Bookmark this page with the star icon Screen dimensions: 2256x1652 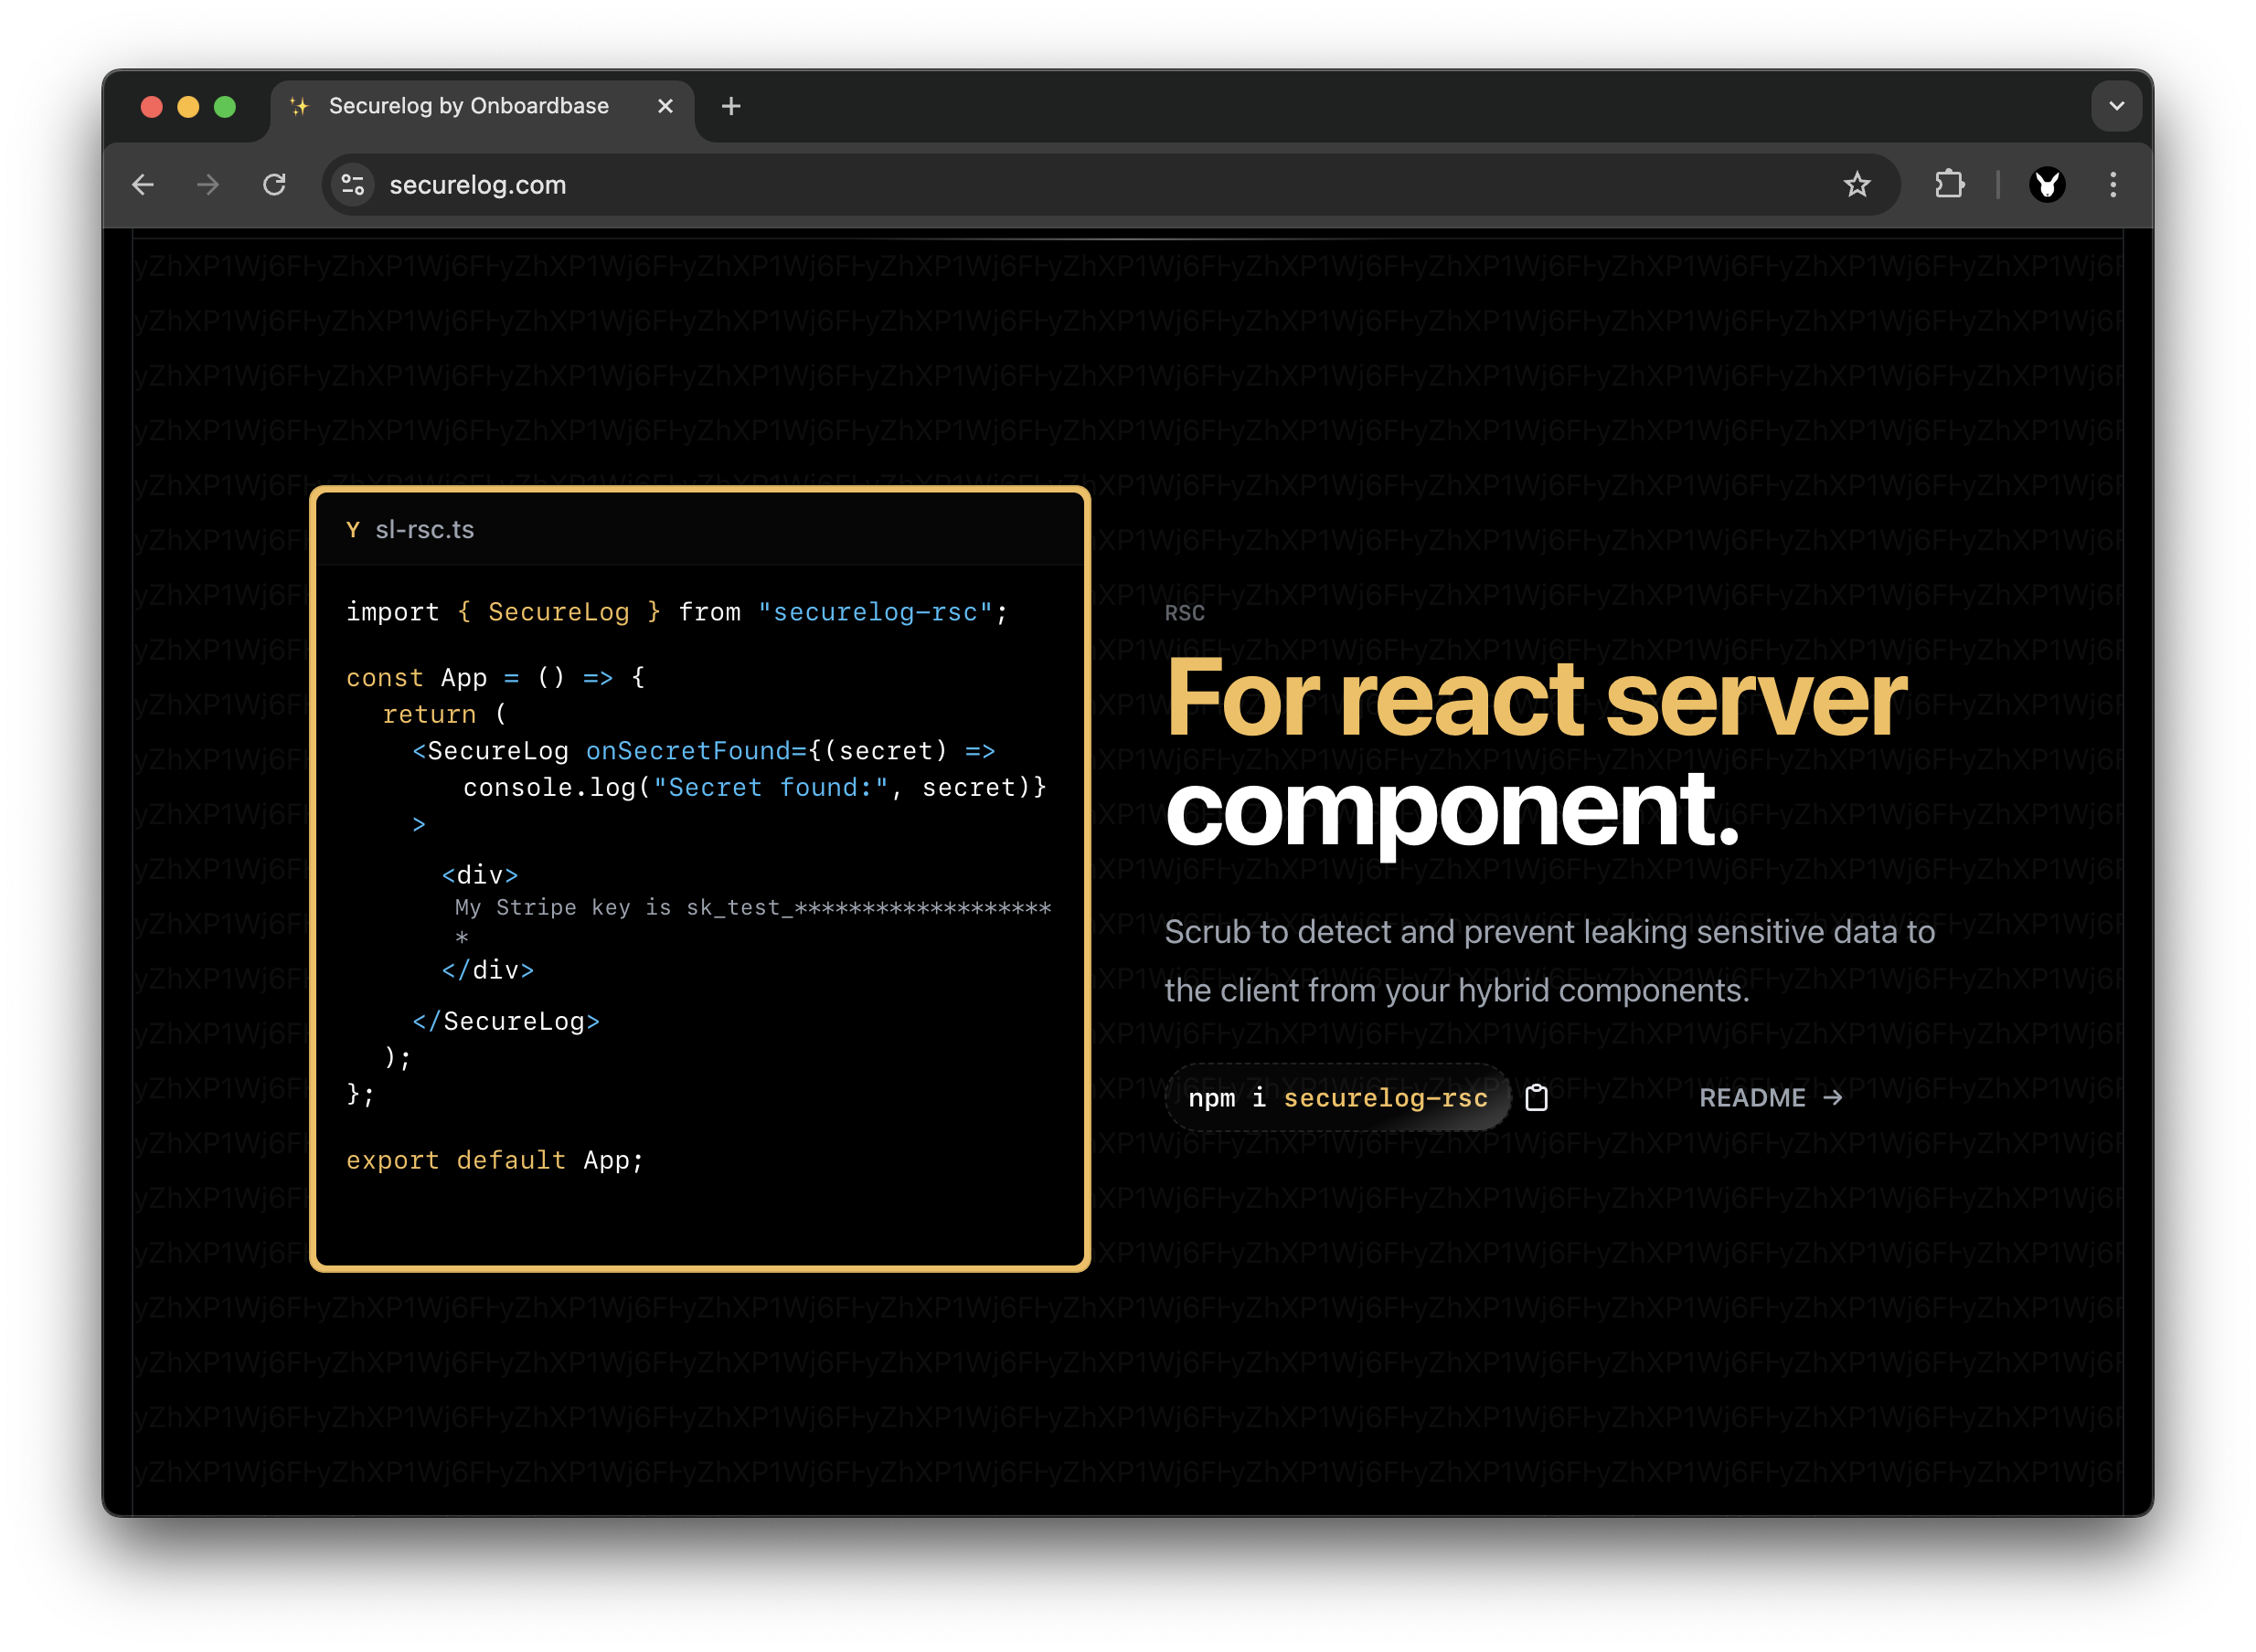tap(1857, 185)
